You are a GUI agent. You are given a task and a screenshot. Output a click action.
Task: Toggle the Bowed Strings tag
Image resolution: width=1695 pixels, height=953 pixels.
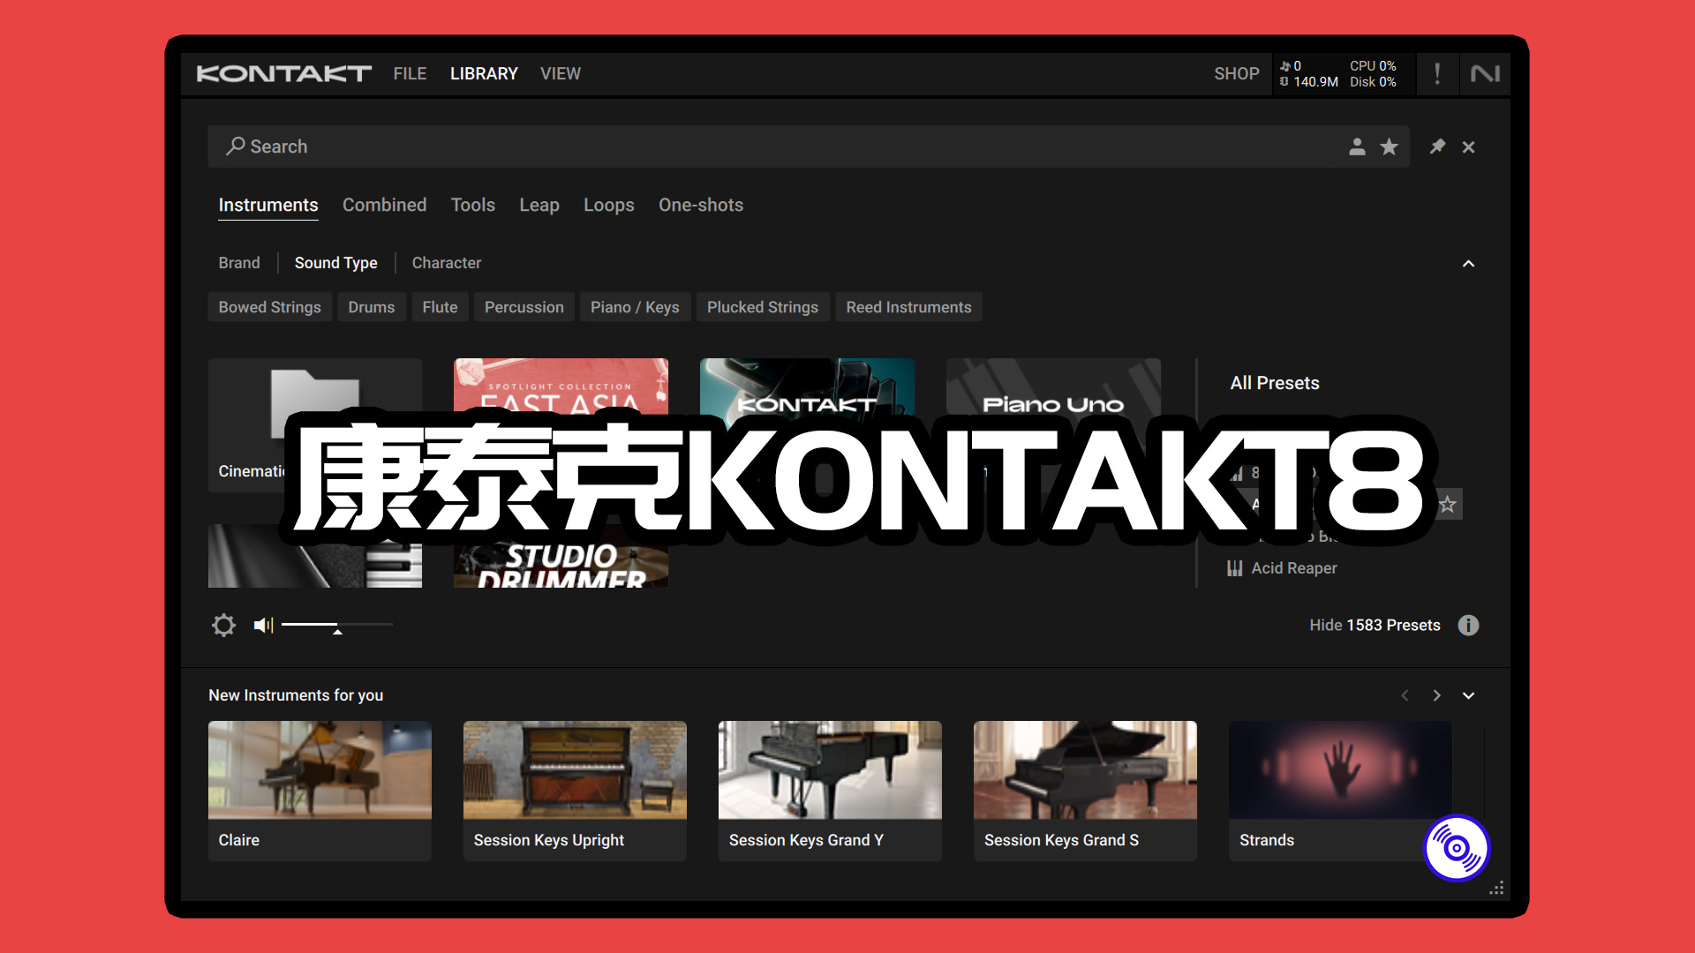click(269, 307)
